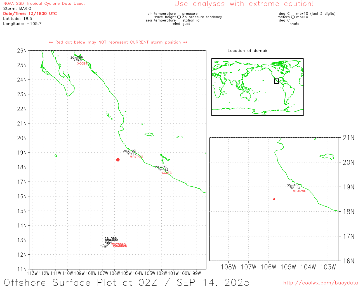Viewport: 358px width, 286px height.
Task: Select the XCCB4 station circle marker
Action: (76, 59)
